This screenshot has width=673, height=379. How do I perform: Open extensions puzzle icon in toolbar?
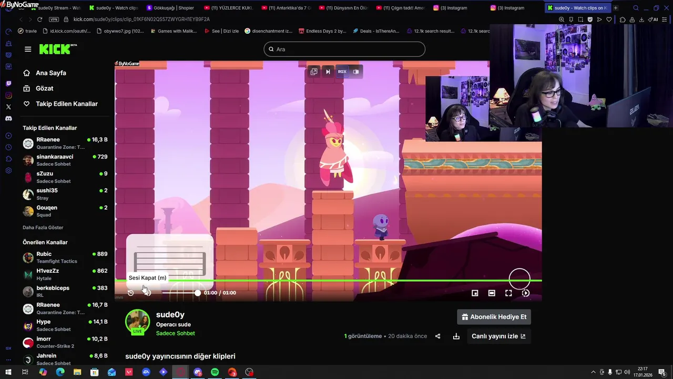click(623, 19)
